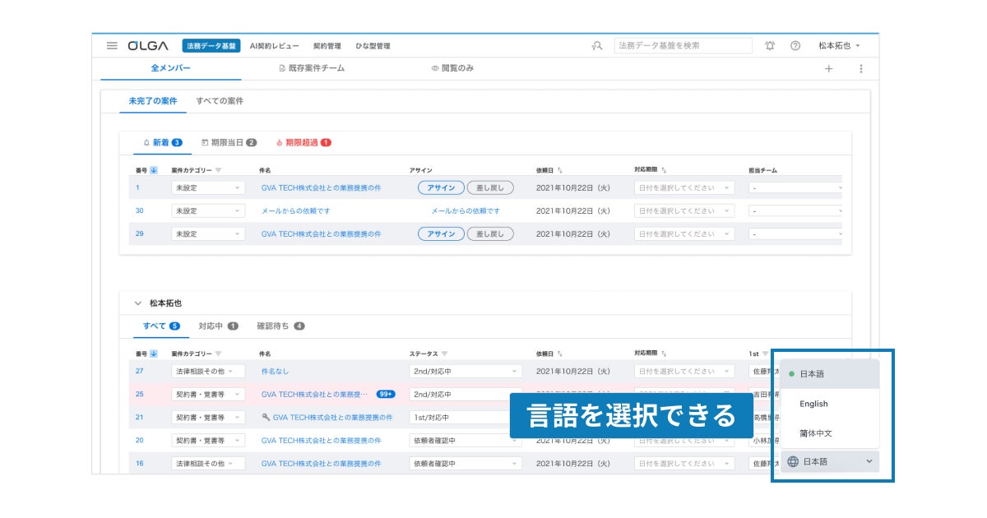987x518 pixels.
Task: Open the hamburger menu beside the OLGA logo
Action: (x=112, y=46)
